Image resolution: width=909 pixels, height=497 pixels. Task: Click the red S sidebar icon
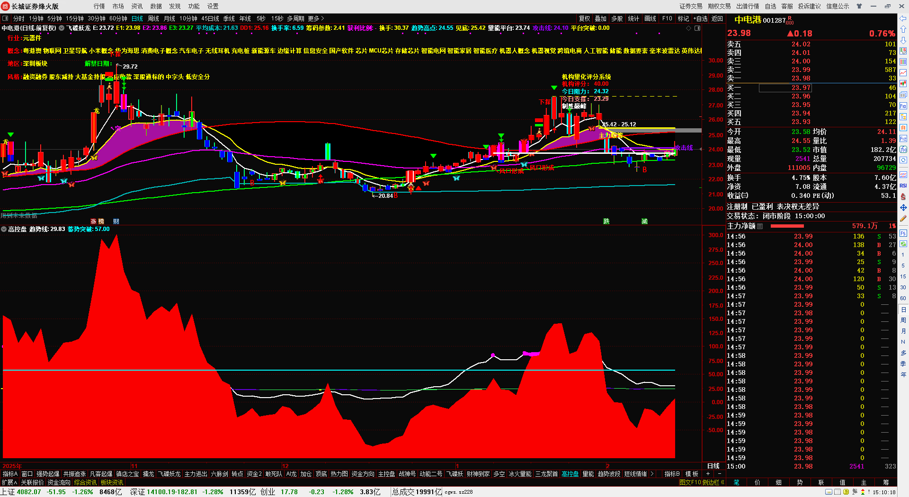903,196
